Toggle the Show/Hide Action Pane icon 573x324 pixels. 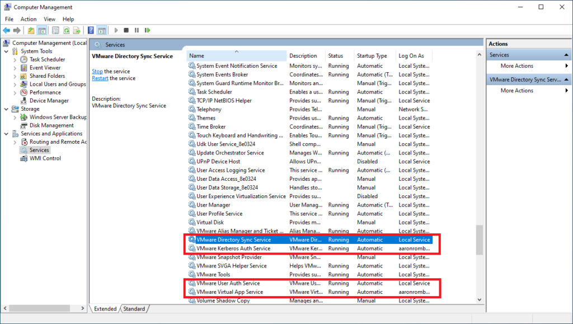click(x=102, y=30)
